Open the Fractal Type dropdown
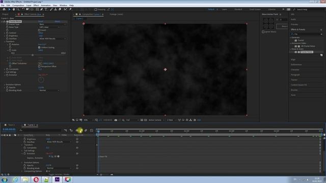The image size is (326, 183). [x=52, y=24]
